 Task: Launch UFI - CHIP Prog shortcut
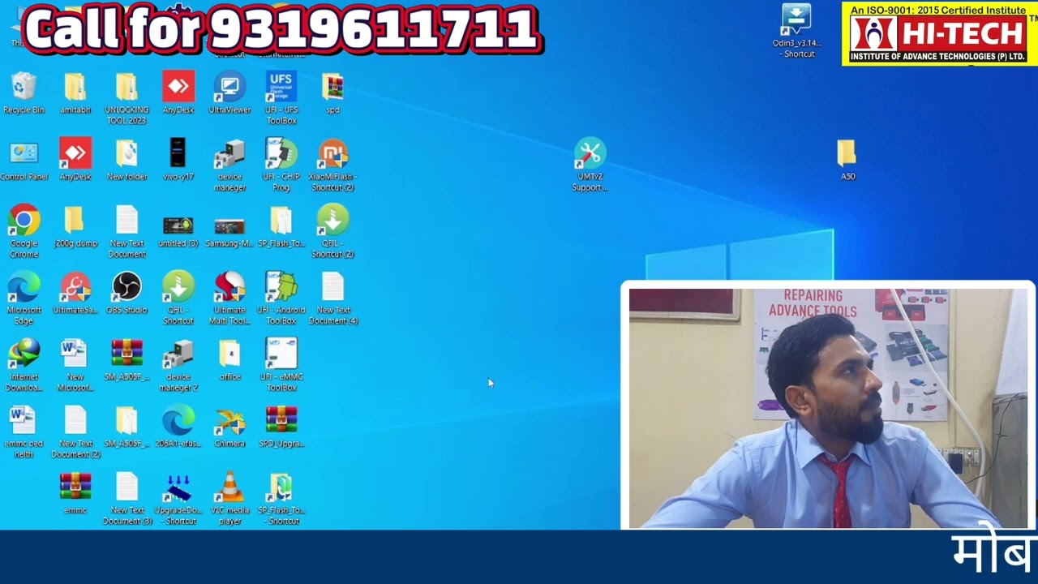(281, 165)
